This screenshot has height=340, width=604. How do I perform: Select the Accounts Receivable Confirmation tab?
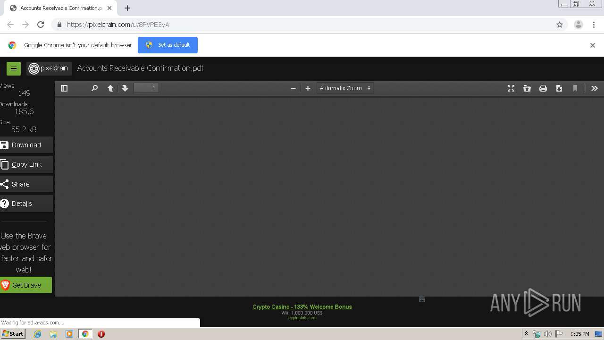60,8
